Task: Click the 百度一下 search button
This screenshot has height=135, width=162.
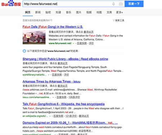Action: tap(134, 4)
